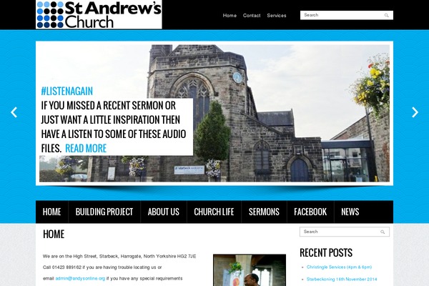Open the Facebook menu item

(310, 212)
